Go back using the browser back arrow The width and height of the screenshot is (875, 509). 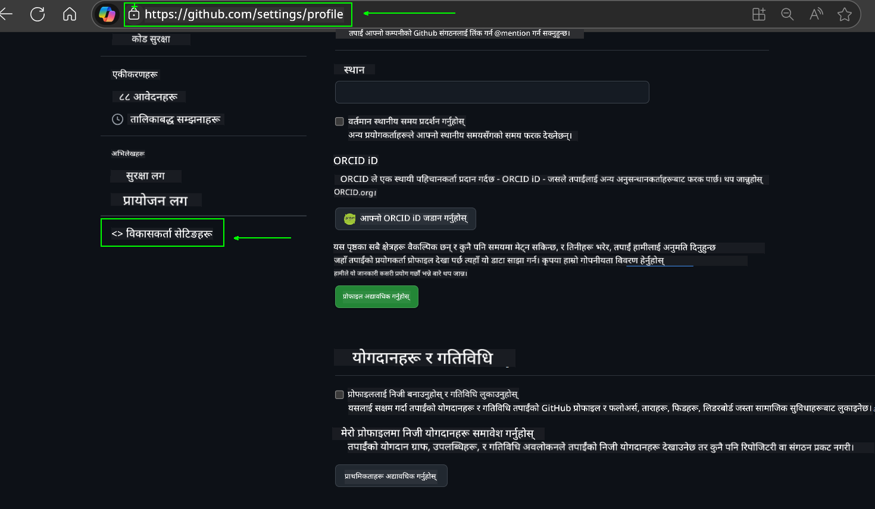(x=6, y=14)
